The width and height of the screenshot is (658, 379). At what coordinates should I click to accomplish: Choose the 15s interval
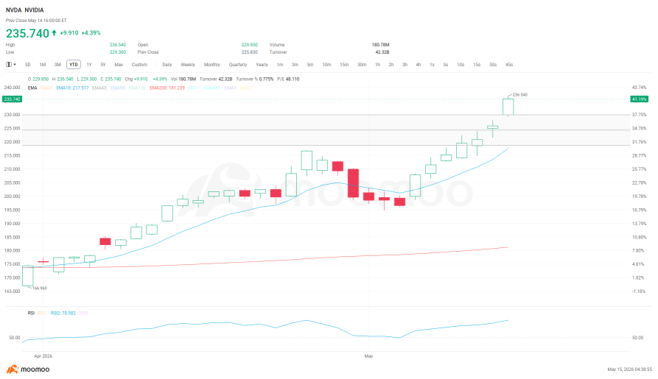click(477, 65)
